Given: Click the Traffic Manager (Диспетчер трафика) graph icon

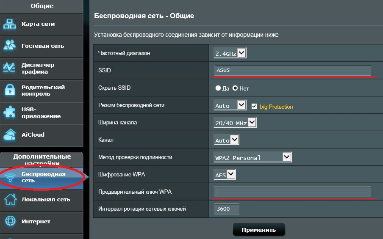Looking at the screenshot, I should (9, 68).
